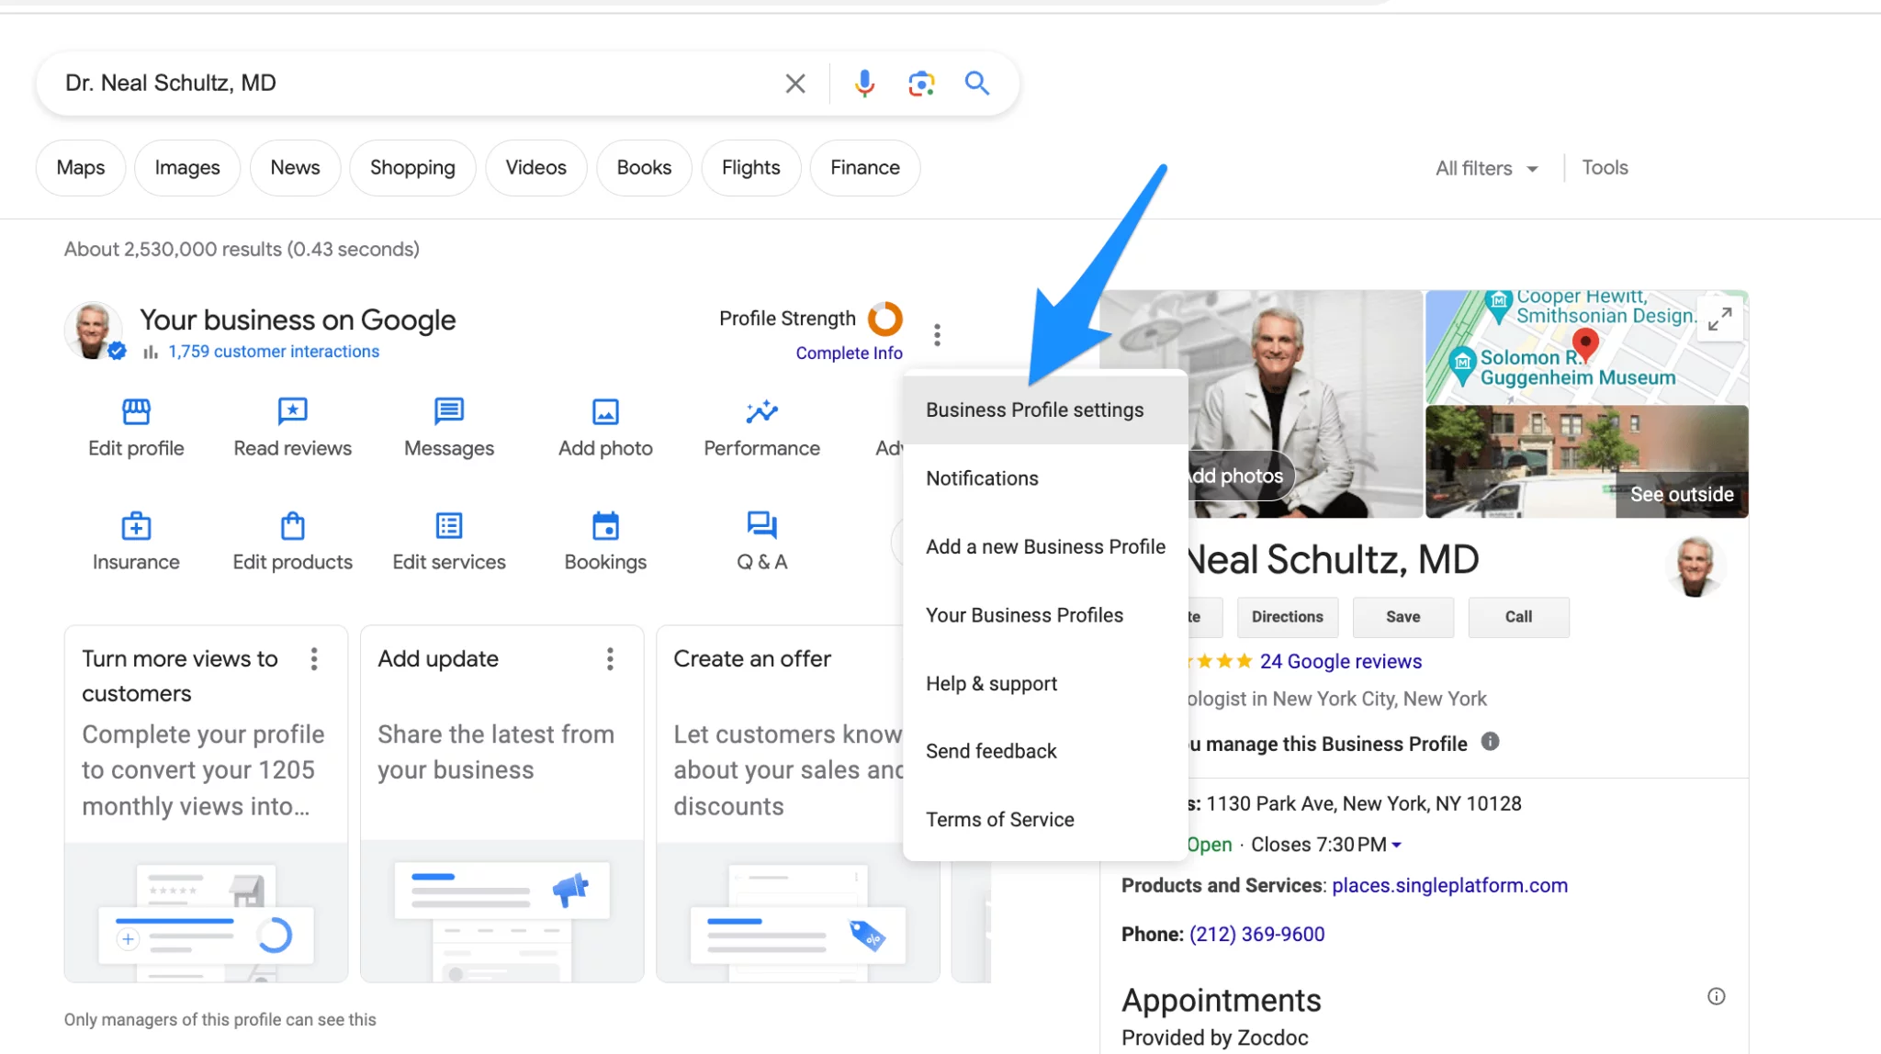Screen dimensions: 1881x1054
Task: Click the Bookings calendar icon
Action: pyautogui.click(x=605, y=526)
